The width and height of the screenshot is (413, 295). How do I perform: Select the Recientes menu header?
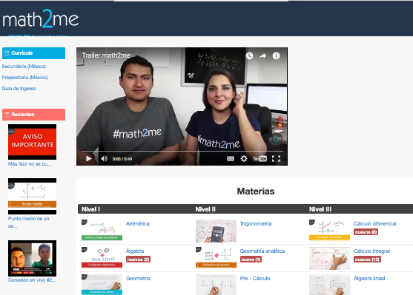point(33,115)
